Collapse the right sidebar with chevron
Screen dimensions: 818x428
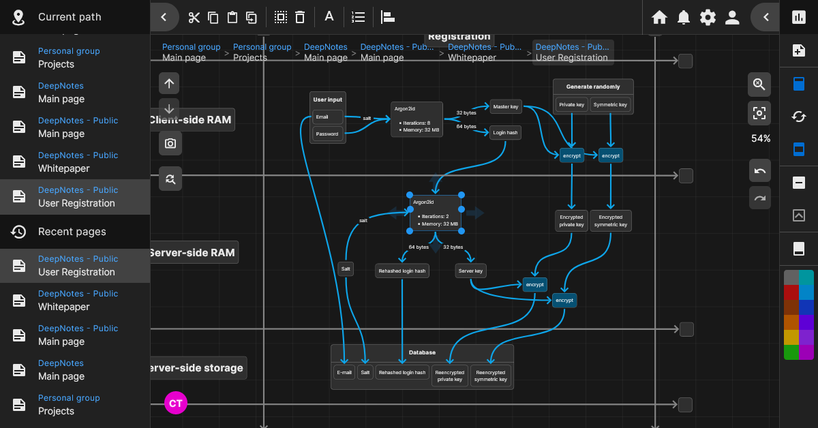[x=766, y=17]
